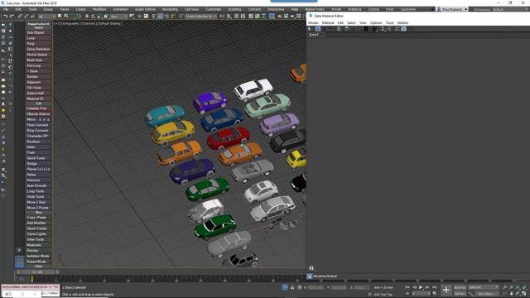
Task: Click the Isolation Mode button
Action: click(39, 256)
